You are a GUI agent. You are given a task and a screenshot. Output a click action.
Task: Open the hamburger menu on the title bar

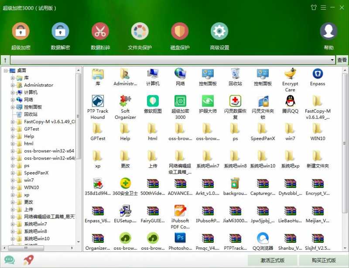323,7
